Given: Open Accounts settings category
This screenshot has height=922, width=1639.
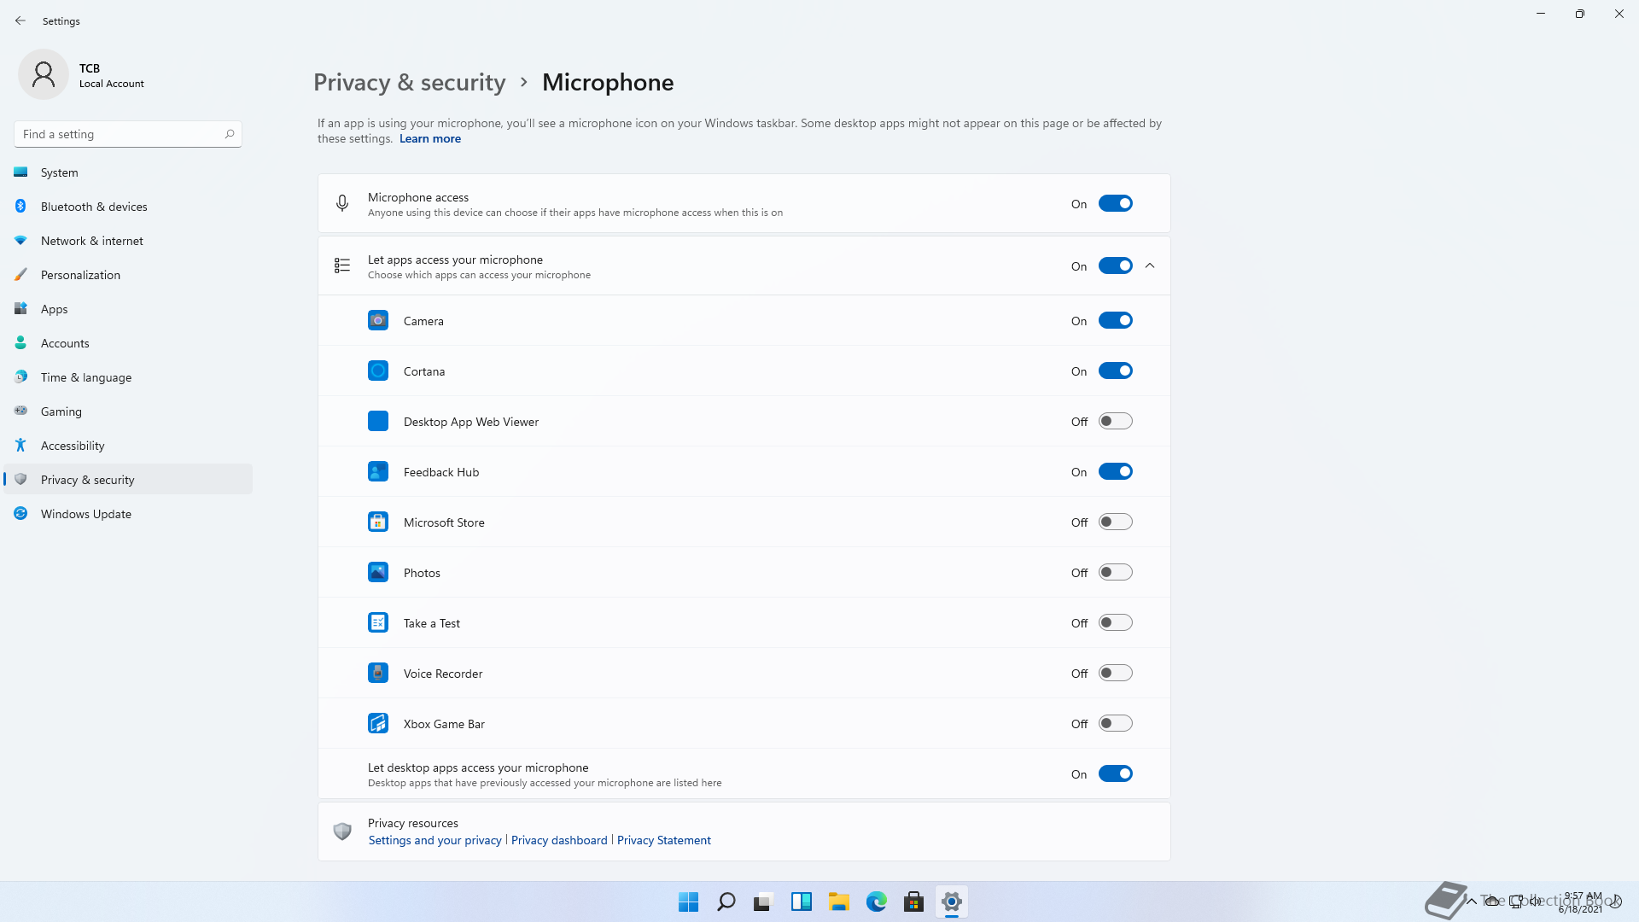Looking at the screenshot, I should coord(128,343).
